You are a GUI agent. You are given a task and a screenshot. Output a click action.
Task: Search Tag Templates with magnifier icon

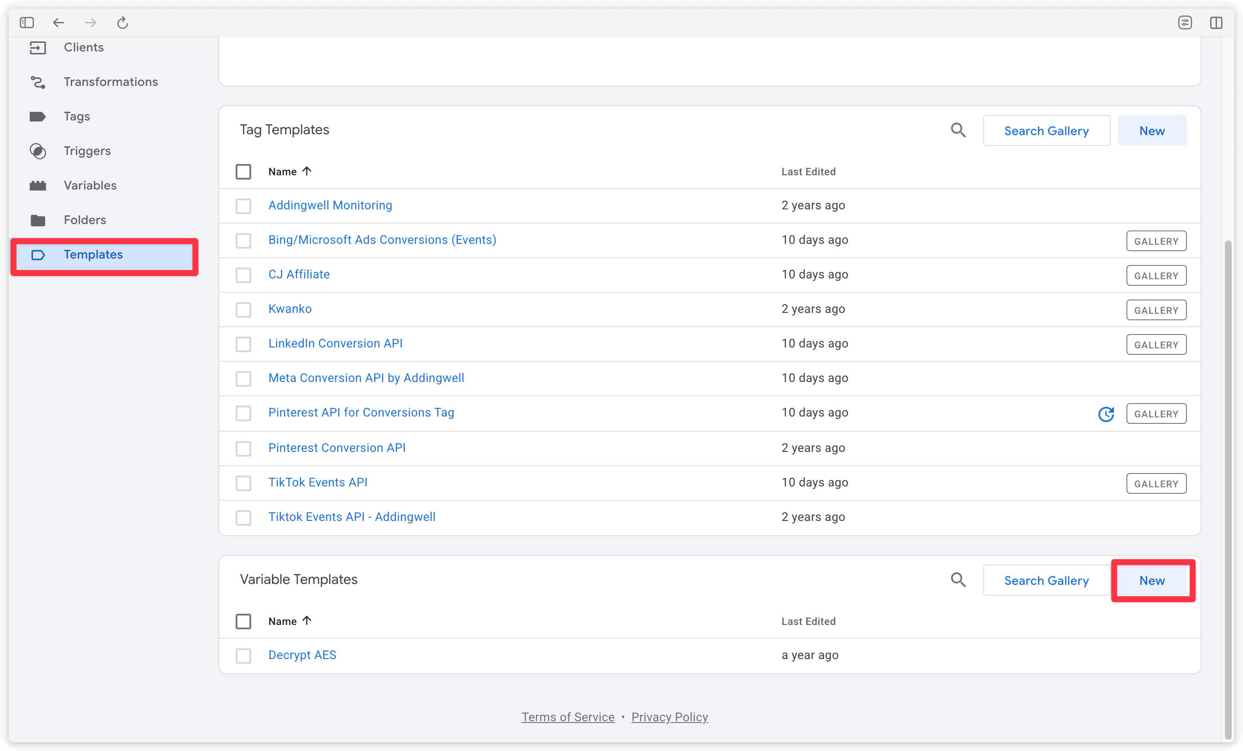tap(958, 130)
